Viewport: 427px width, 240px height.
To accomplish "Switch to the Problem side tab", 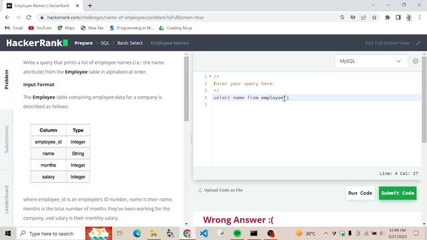I will tap(7, 79).
